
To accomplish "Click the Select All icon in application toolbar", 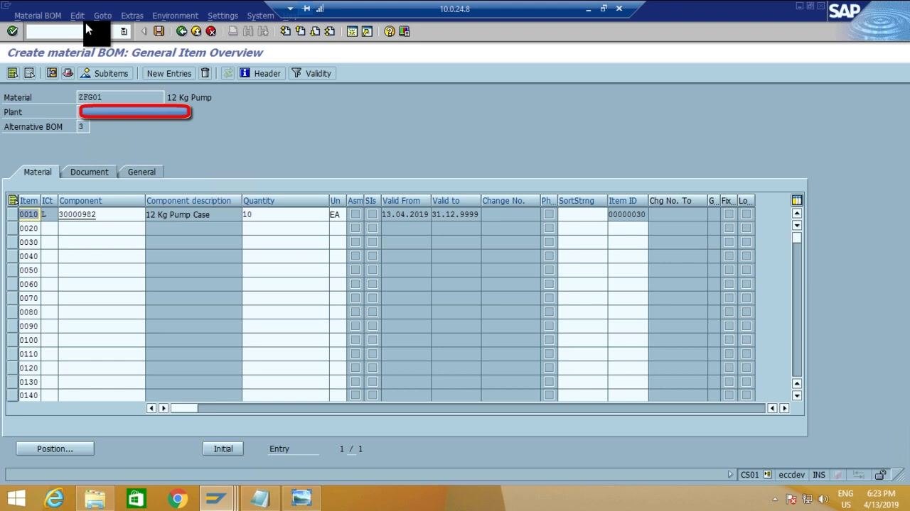I will tap(13, 73).
